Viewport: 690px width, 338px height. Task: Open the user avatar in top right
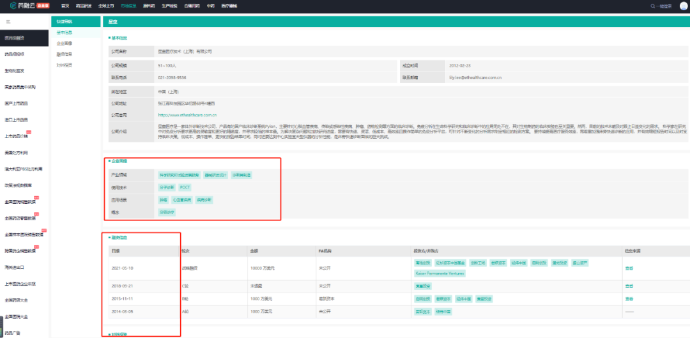[x=683, y=6]
